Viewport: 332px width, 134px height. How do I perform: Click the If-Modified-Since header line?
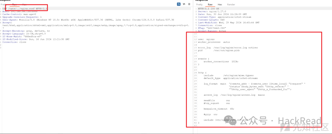[36, 39]
